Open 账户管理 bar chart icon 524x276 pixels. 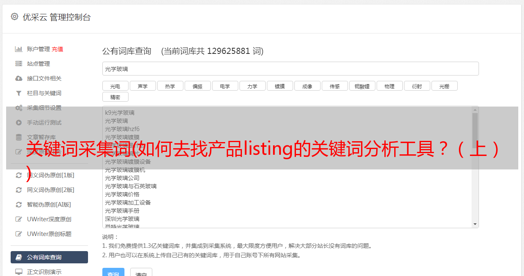(x=18, y=49)
